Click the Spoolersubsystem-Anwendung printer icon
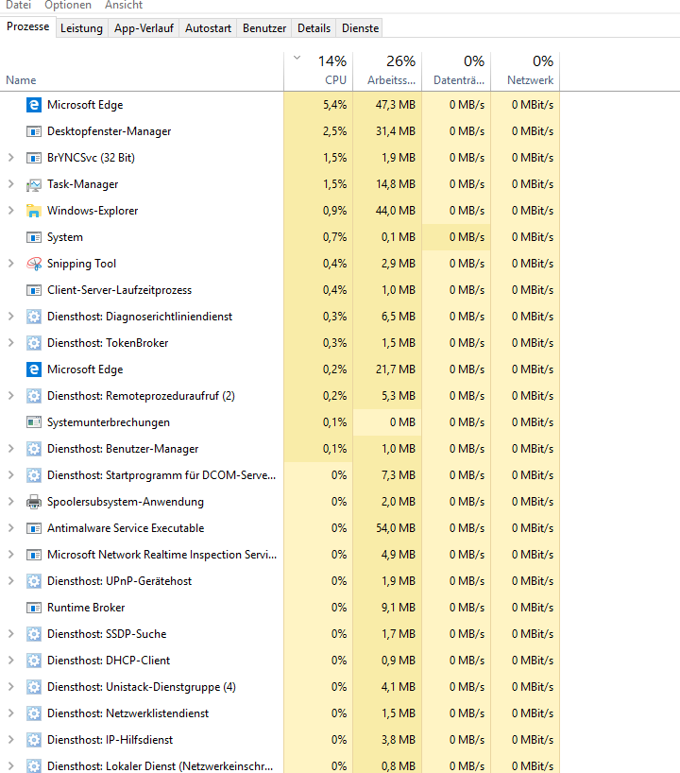The image size is (680, 773). click(33, 503)
